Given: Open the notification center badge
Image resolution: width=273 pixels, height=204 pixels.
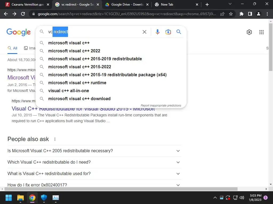Looking at the screenshot, I should click(x=266, y=198).
